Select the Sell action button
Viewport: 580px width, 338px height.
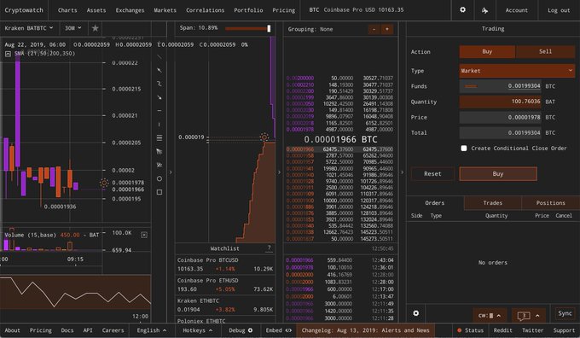(x=545, y=51)
